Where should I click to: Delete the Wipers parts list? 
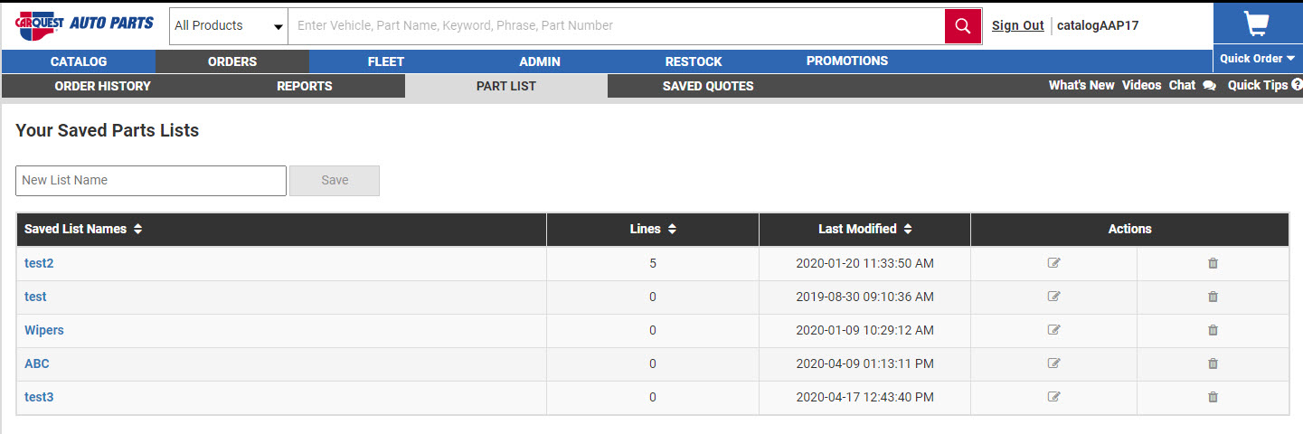1213,330
